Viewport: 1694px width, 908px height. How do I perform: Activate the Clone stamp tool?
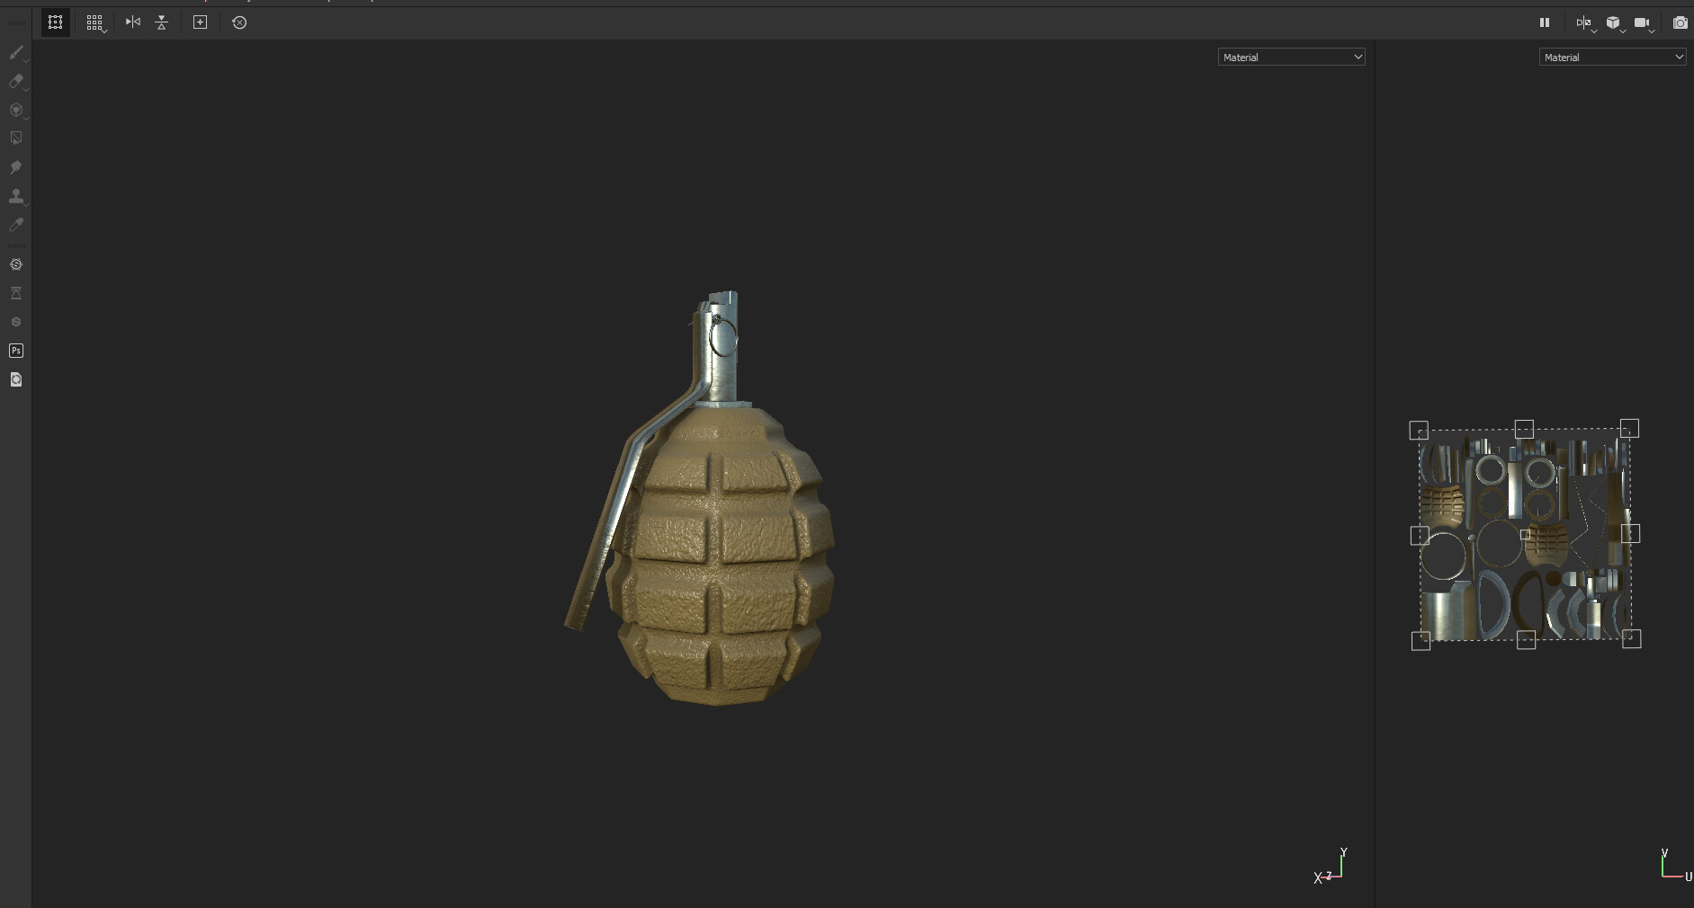click(x=16, y=196)
